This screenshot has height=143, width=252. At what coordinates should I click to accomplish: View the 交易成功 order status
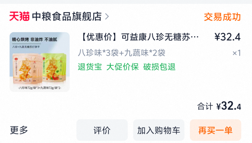tap(222, 17)
